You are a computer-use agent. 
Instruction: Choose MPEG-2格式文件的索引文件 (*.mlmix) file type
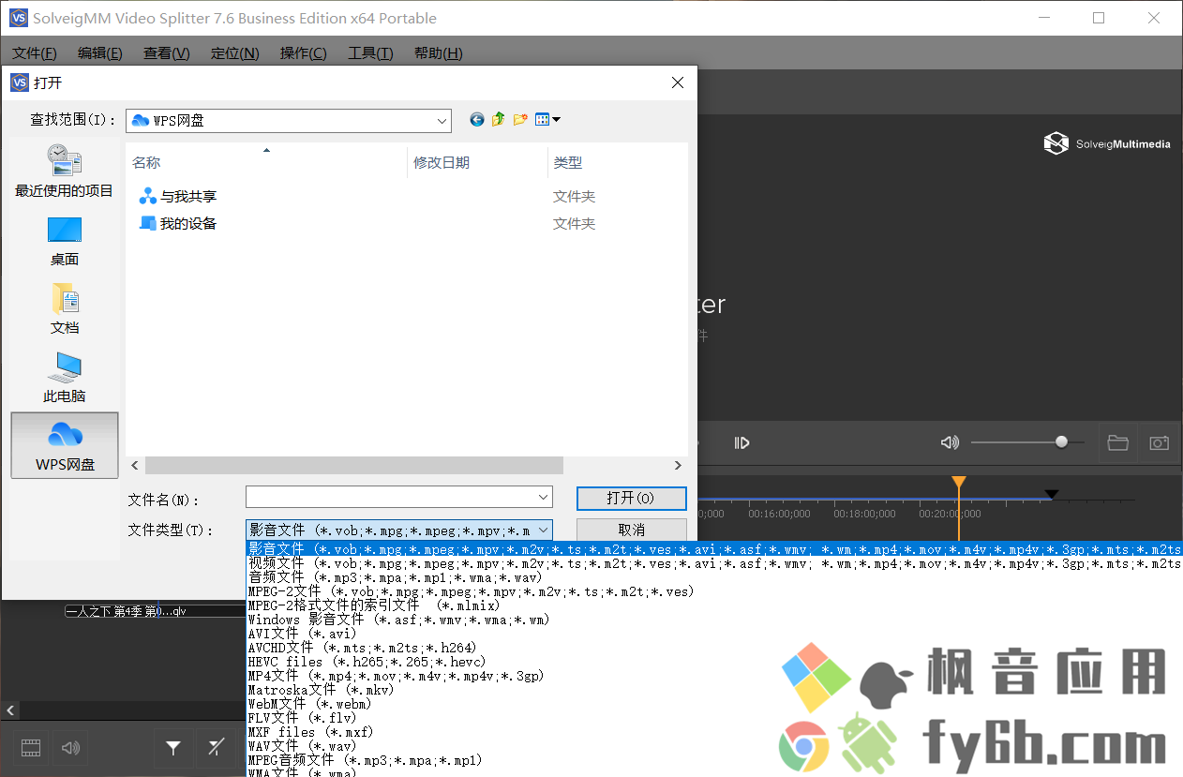pos(714,605)
